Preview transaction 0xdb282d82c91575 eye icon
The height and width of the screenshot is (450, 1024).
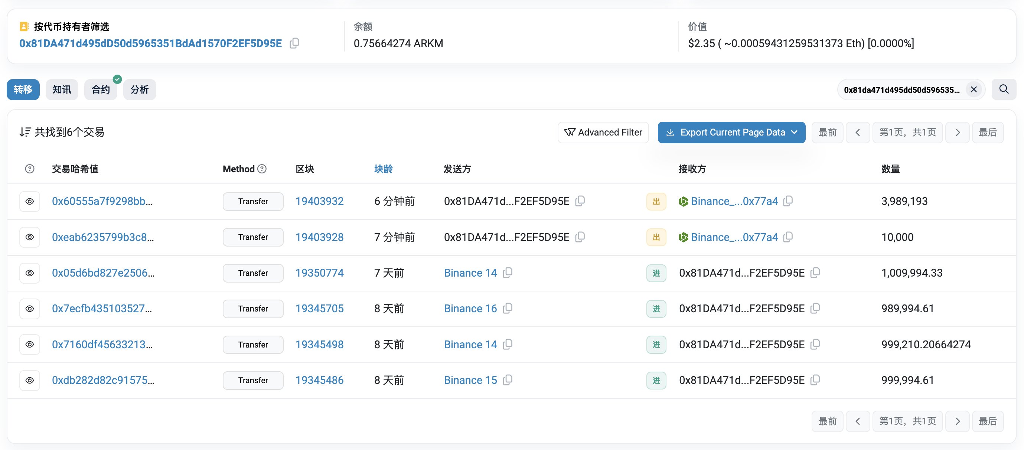click(x=30, y=381)
